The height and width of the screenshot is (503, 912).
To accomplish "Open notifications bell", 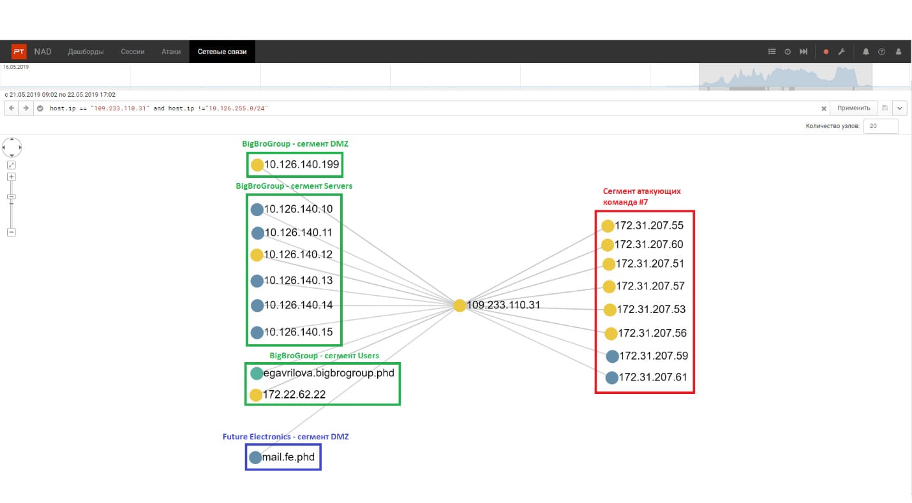I will tap(866, 52).
